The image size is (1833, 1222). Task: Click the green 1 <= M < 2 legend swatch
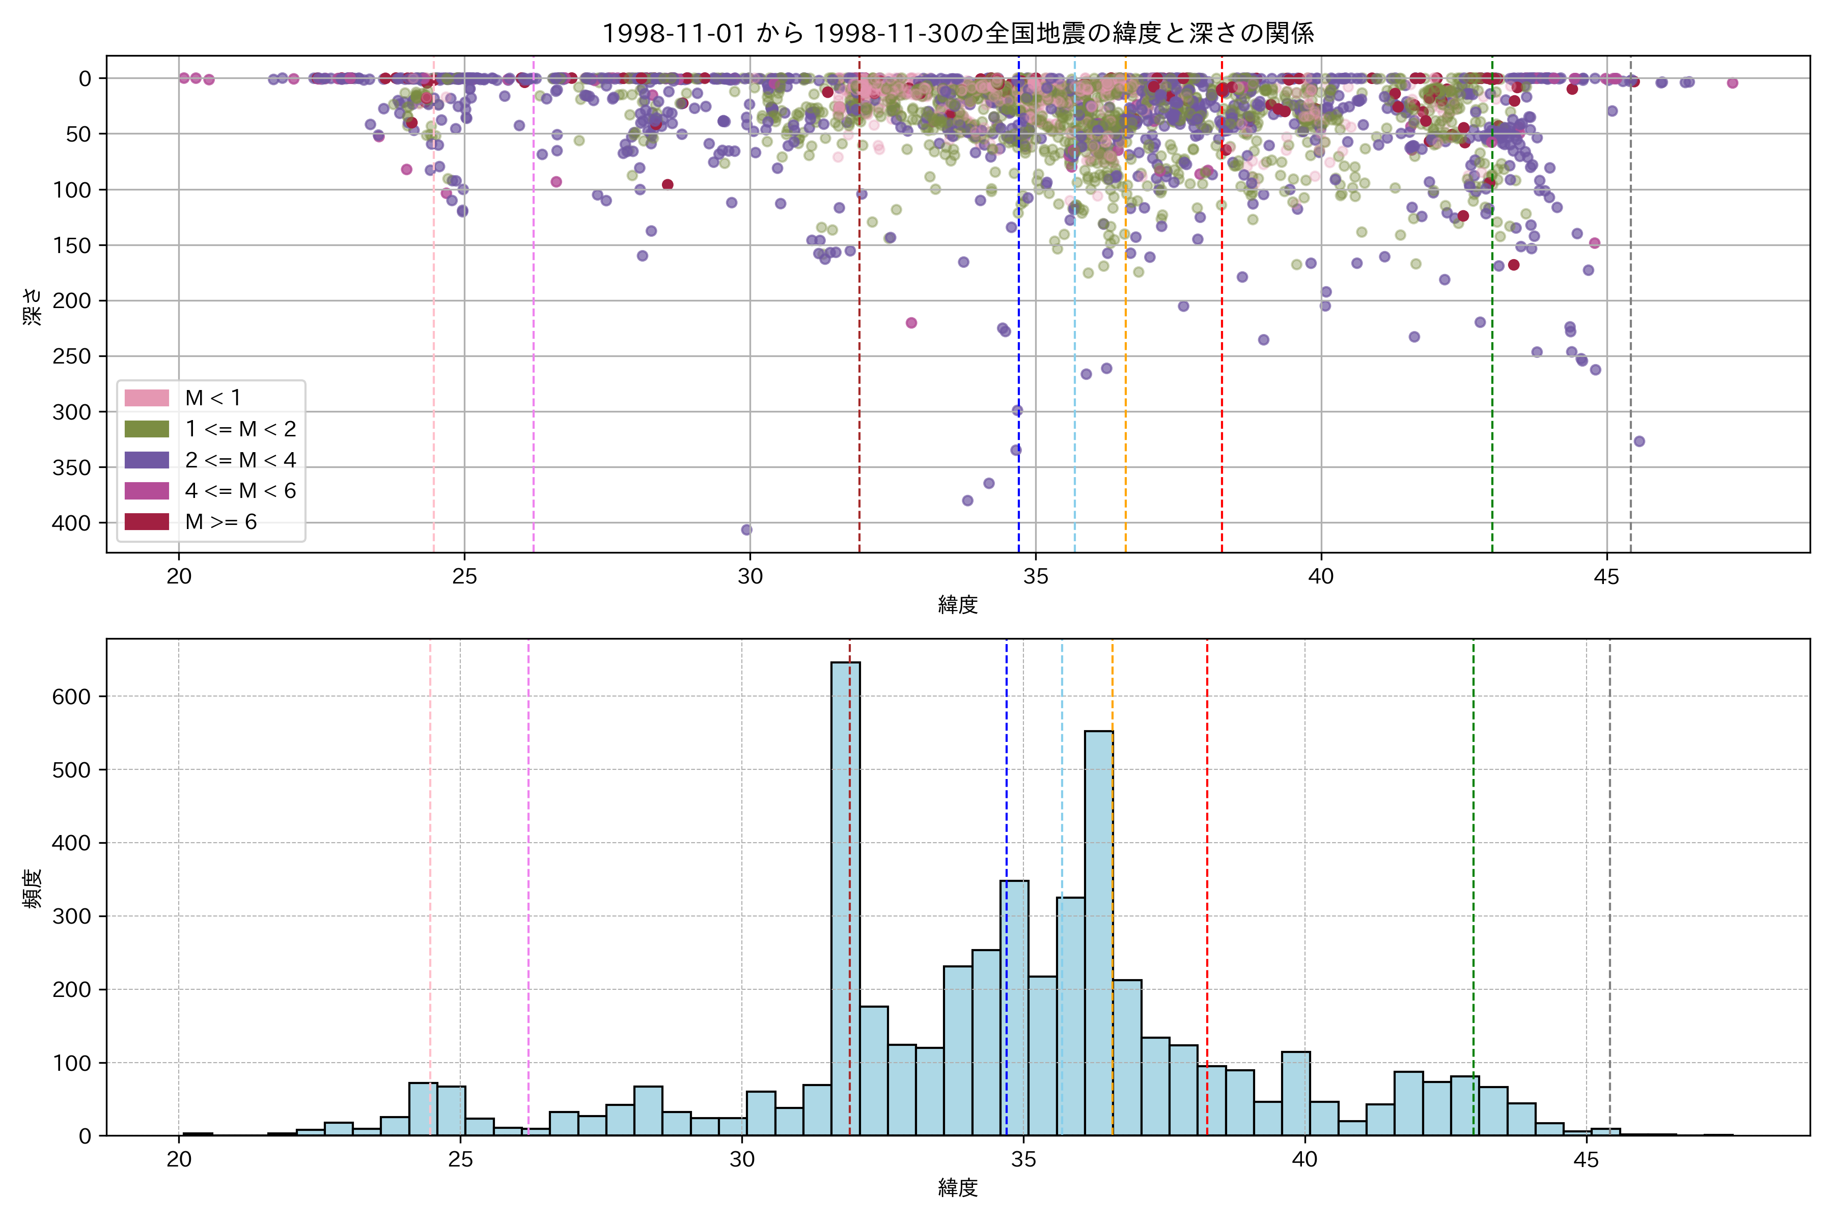click(147, 429)
